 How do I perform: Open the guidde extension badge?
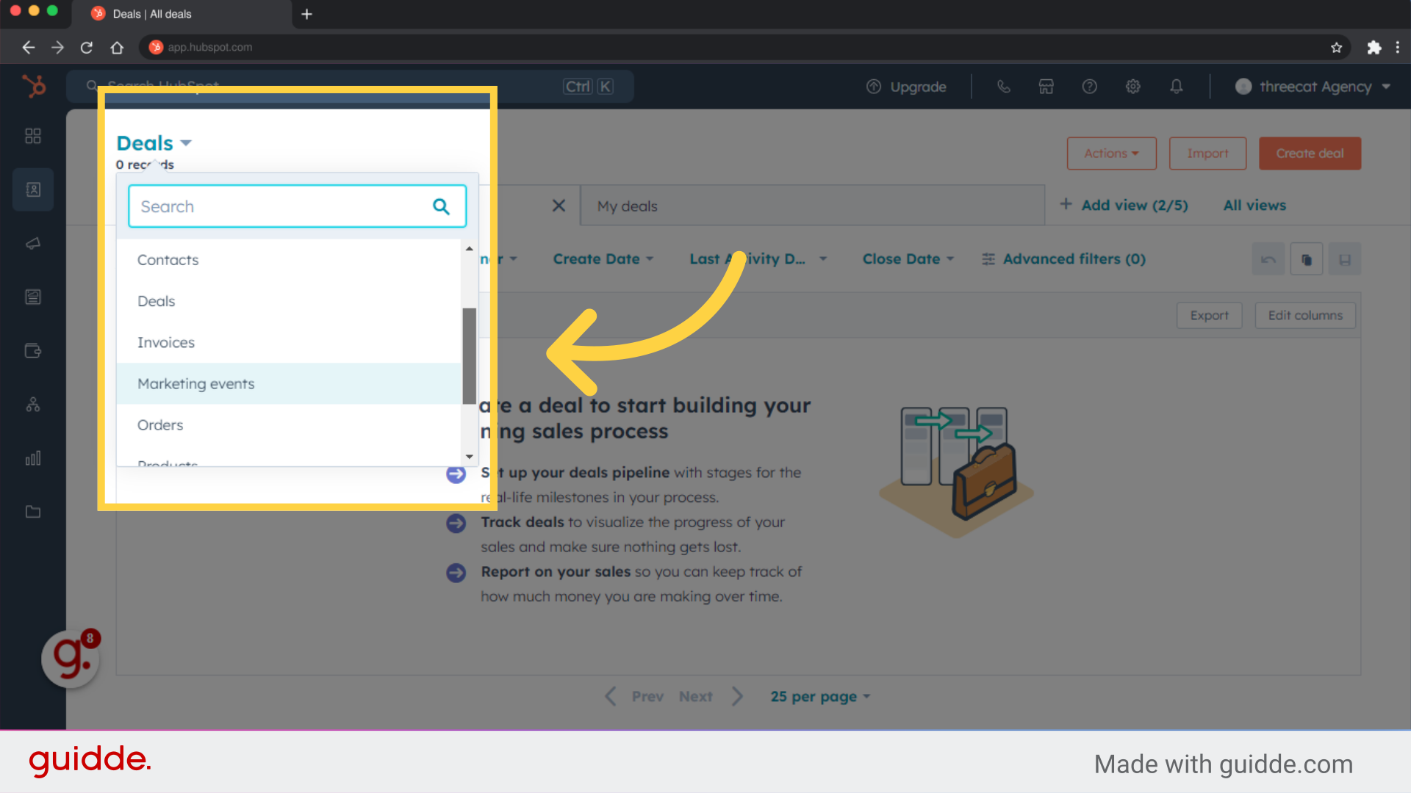click(71, 658)
